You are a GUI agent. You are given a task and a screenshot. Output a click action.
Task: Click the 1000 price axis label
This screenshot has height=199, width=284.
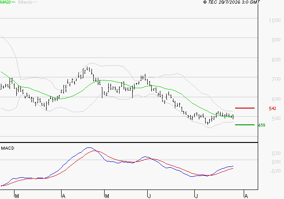point(274,20)
